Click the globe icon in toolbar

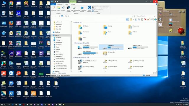coord(156,19)
